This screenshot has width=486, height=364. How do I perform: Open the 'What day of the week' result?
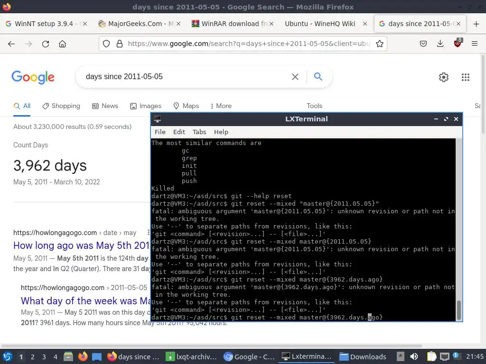tap(85, 300)
